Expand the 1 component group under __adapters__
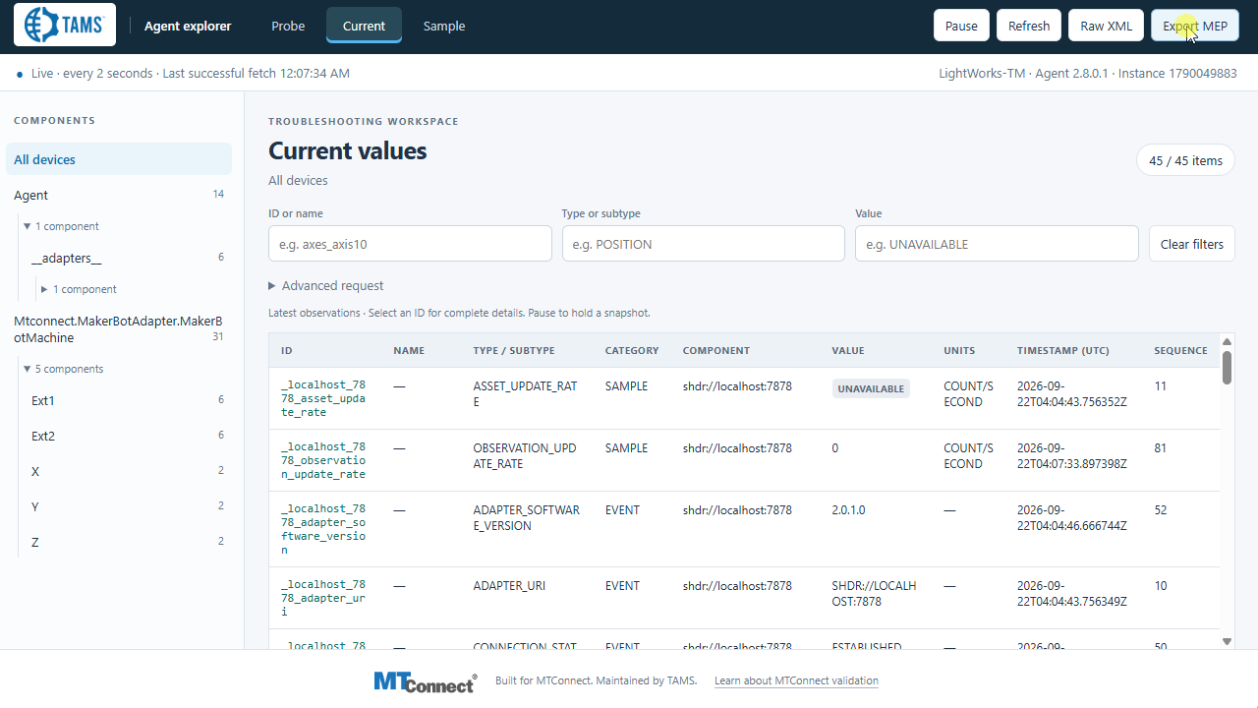The image size is (1258, 708). [x=80, y=289]
